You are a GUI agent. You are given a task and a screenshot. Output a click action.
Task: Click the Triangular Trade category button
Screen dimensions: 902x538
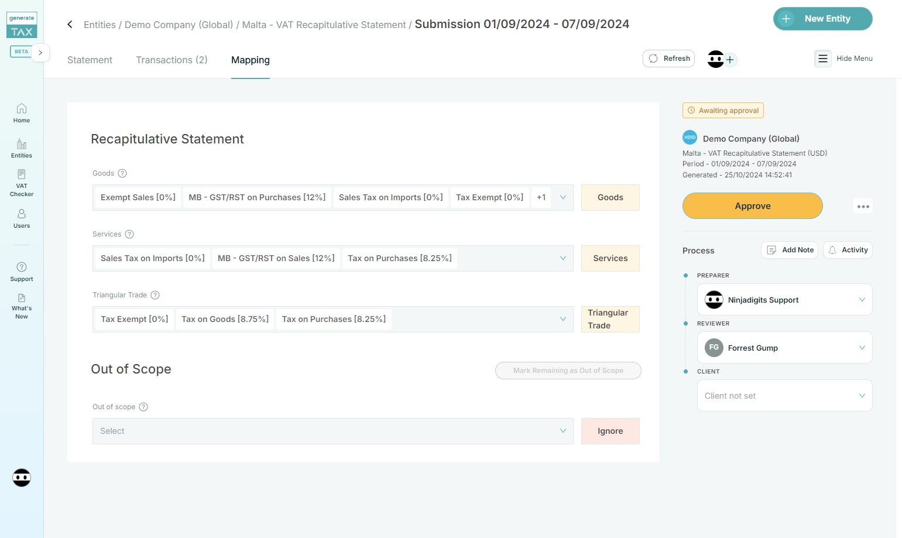(610, 319)
